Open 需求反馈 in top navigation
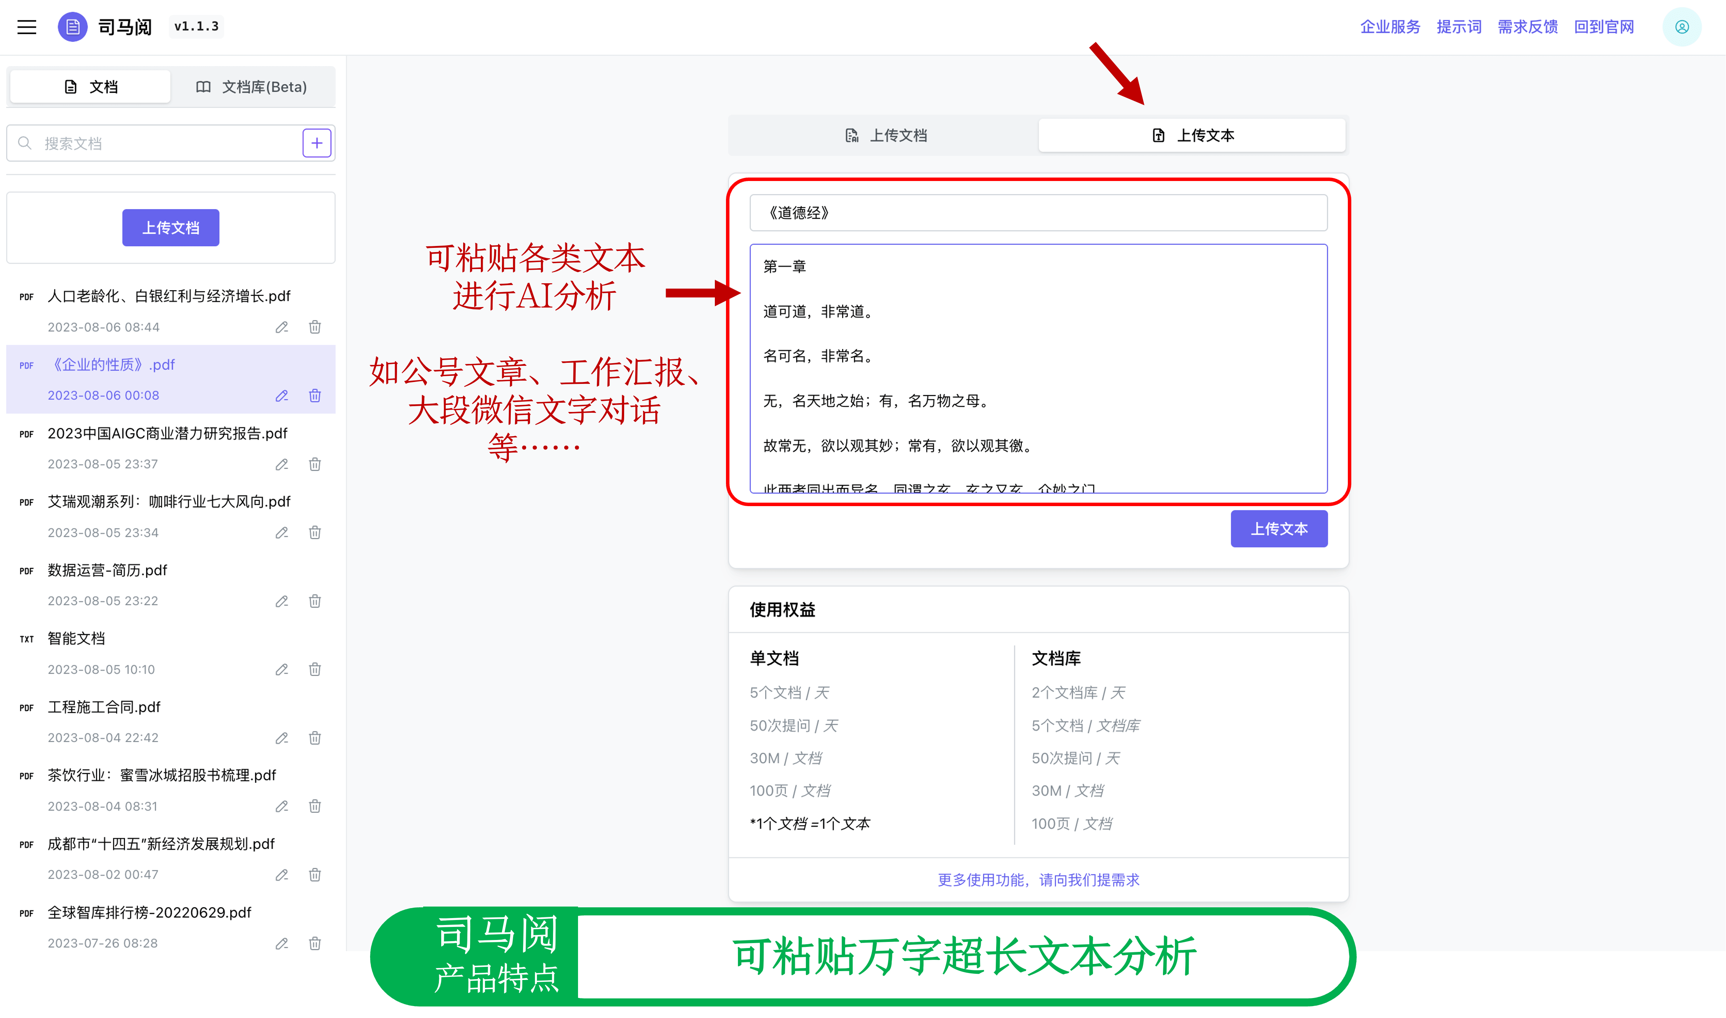 (1528, 27)
